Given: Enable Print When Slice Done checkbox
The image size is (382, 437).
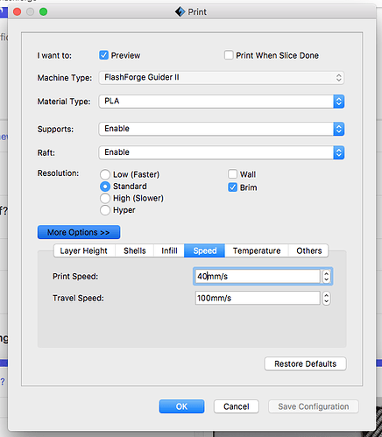Looking at the screenshot, I should (229, 55).
